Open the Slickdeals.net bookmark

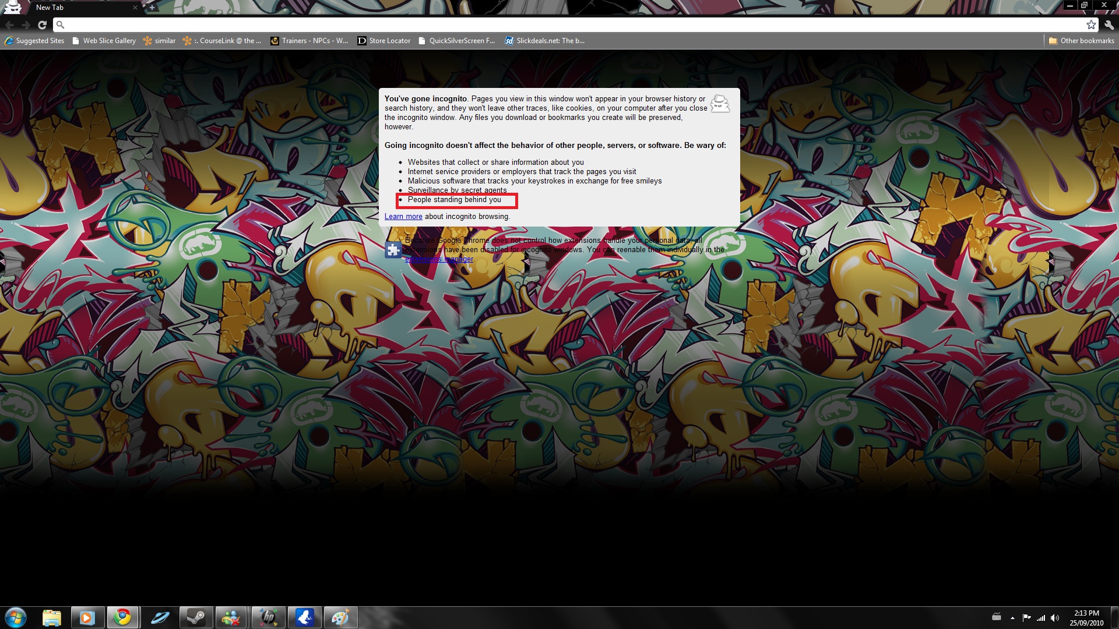click(544, 41)
